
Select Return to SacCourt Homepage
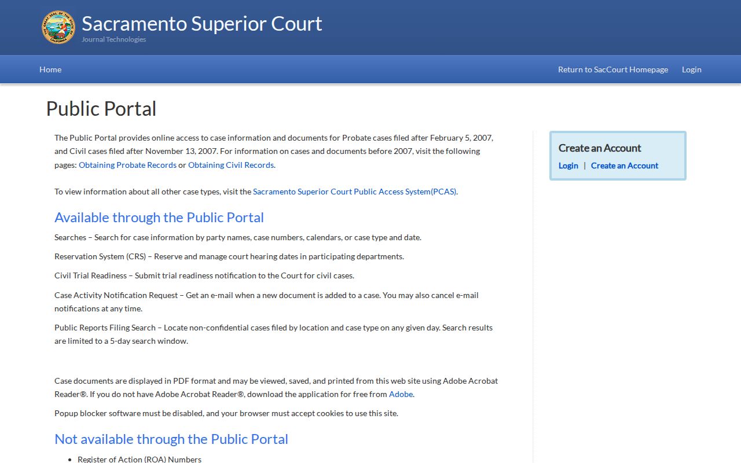coord(613,69)
